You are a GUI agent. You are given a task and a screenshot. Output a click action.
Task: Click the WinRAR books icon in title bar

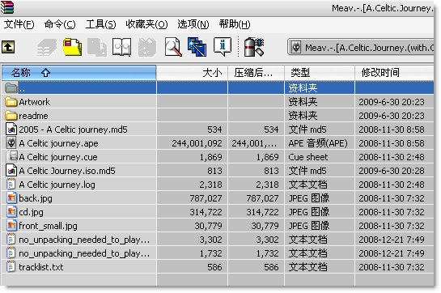[x=7, y=7]
